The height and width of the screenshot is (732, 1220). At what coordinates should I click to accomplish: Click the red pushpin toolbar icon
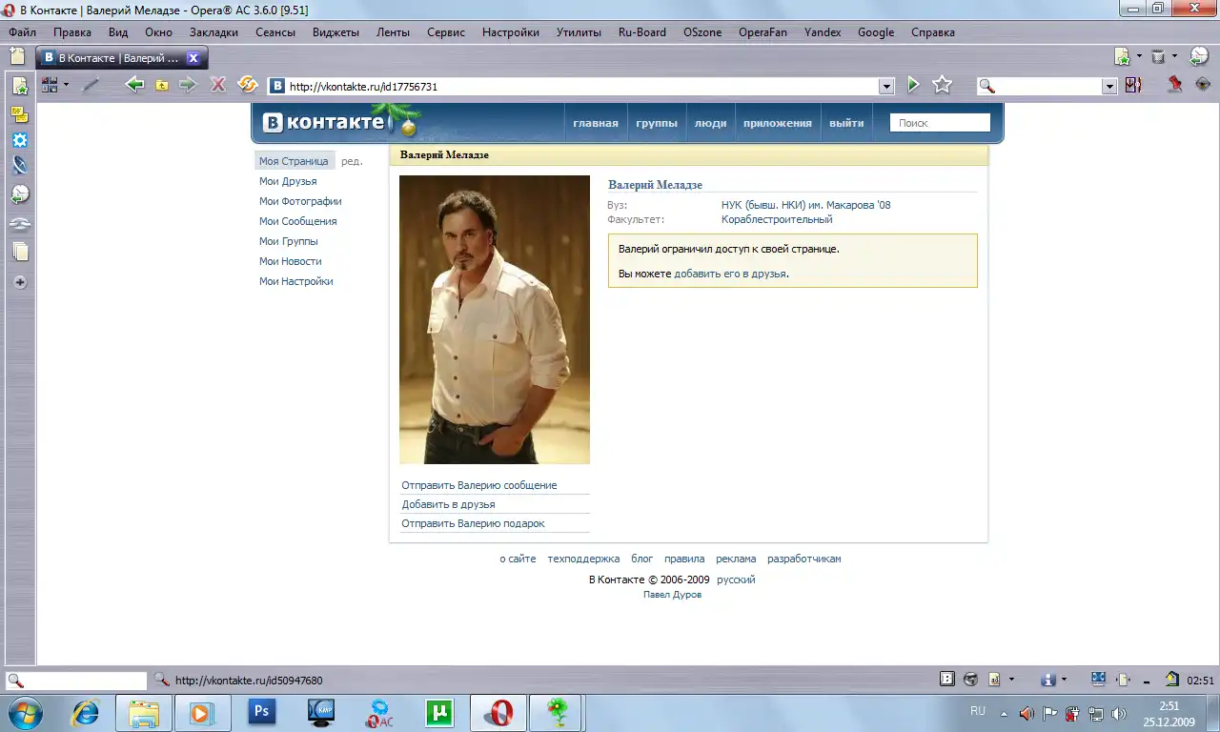[1174, 85]
